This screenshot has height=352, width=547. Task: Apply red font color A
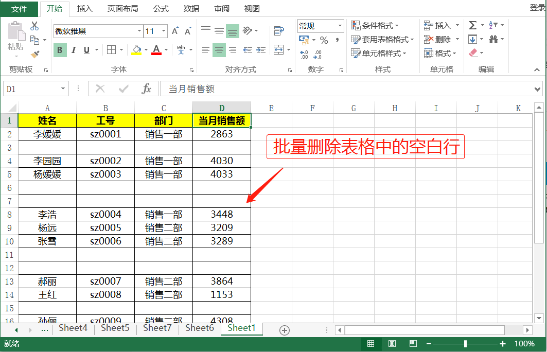tap(156, 50)
